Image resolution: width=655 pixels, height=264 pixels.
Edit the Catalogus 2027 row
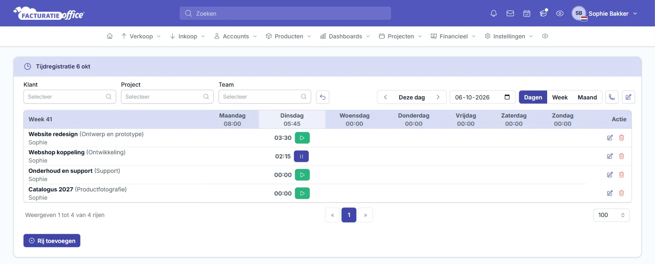610,193
